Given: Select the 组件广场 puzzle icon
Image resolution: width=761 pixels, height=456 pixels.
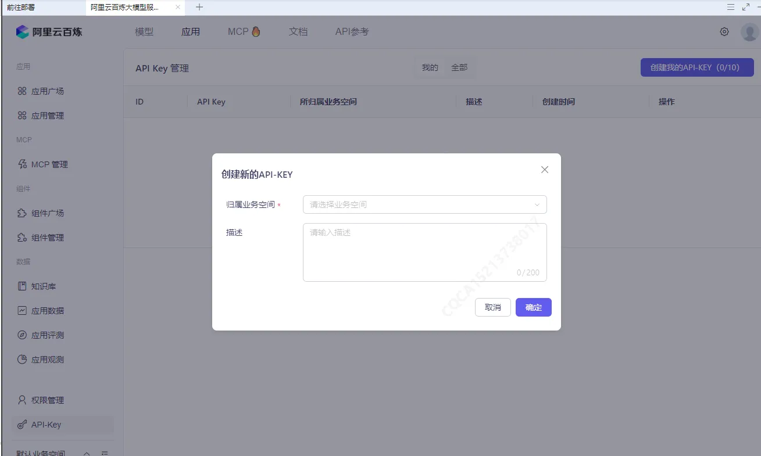Looking at the screenshot, I should pos(22,213).
